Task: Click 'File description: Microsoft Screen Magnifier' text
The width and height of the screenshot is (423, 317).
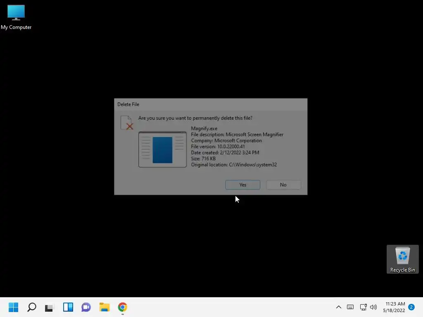Action: 237,135
